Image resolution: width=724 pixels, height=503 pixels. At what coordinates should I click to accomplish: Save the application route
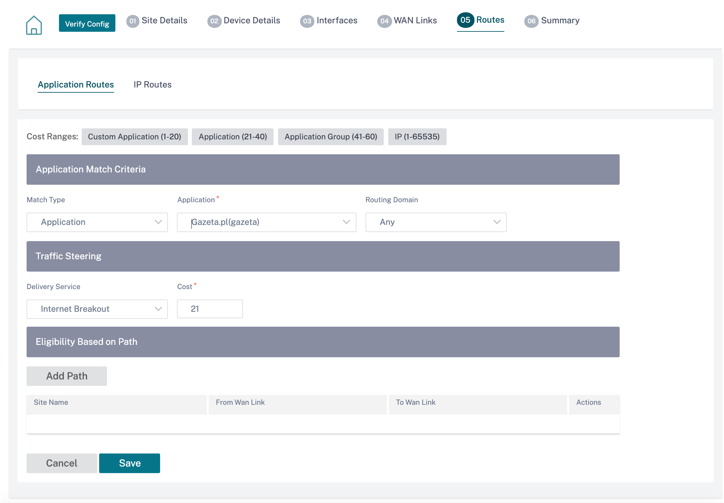coord(130,463)
